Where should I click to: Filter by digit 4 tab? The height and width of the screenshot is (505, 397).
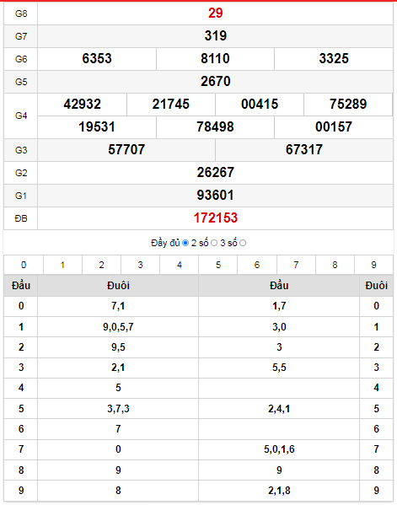[180, 265]
